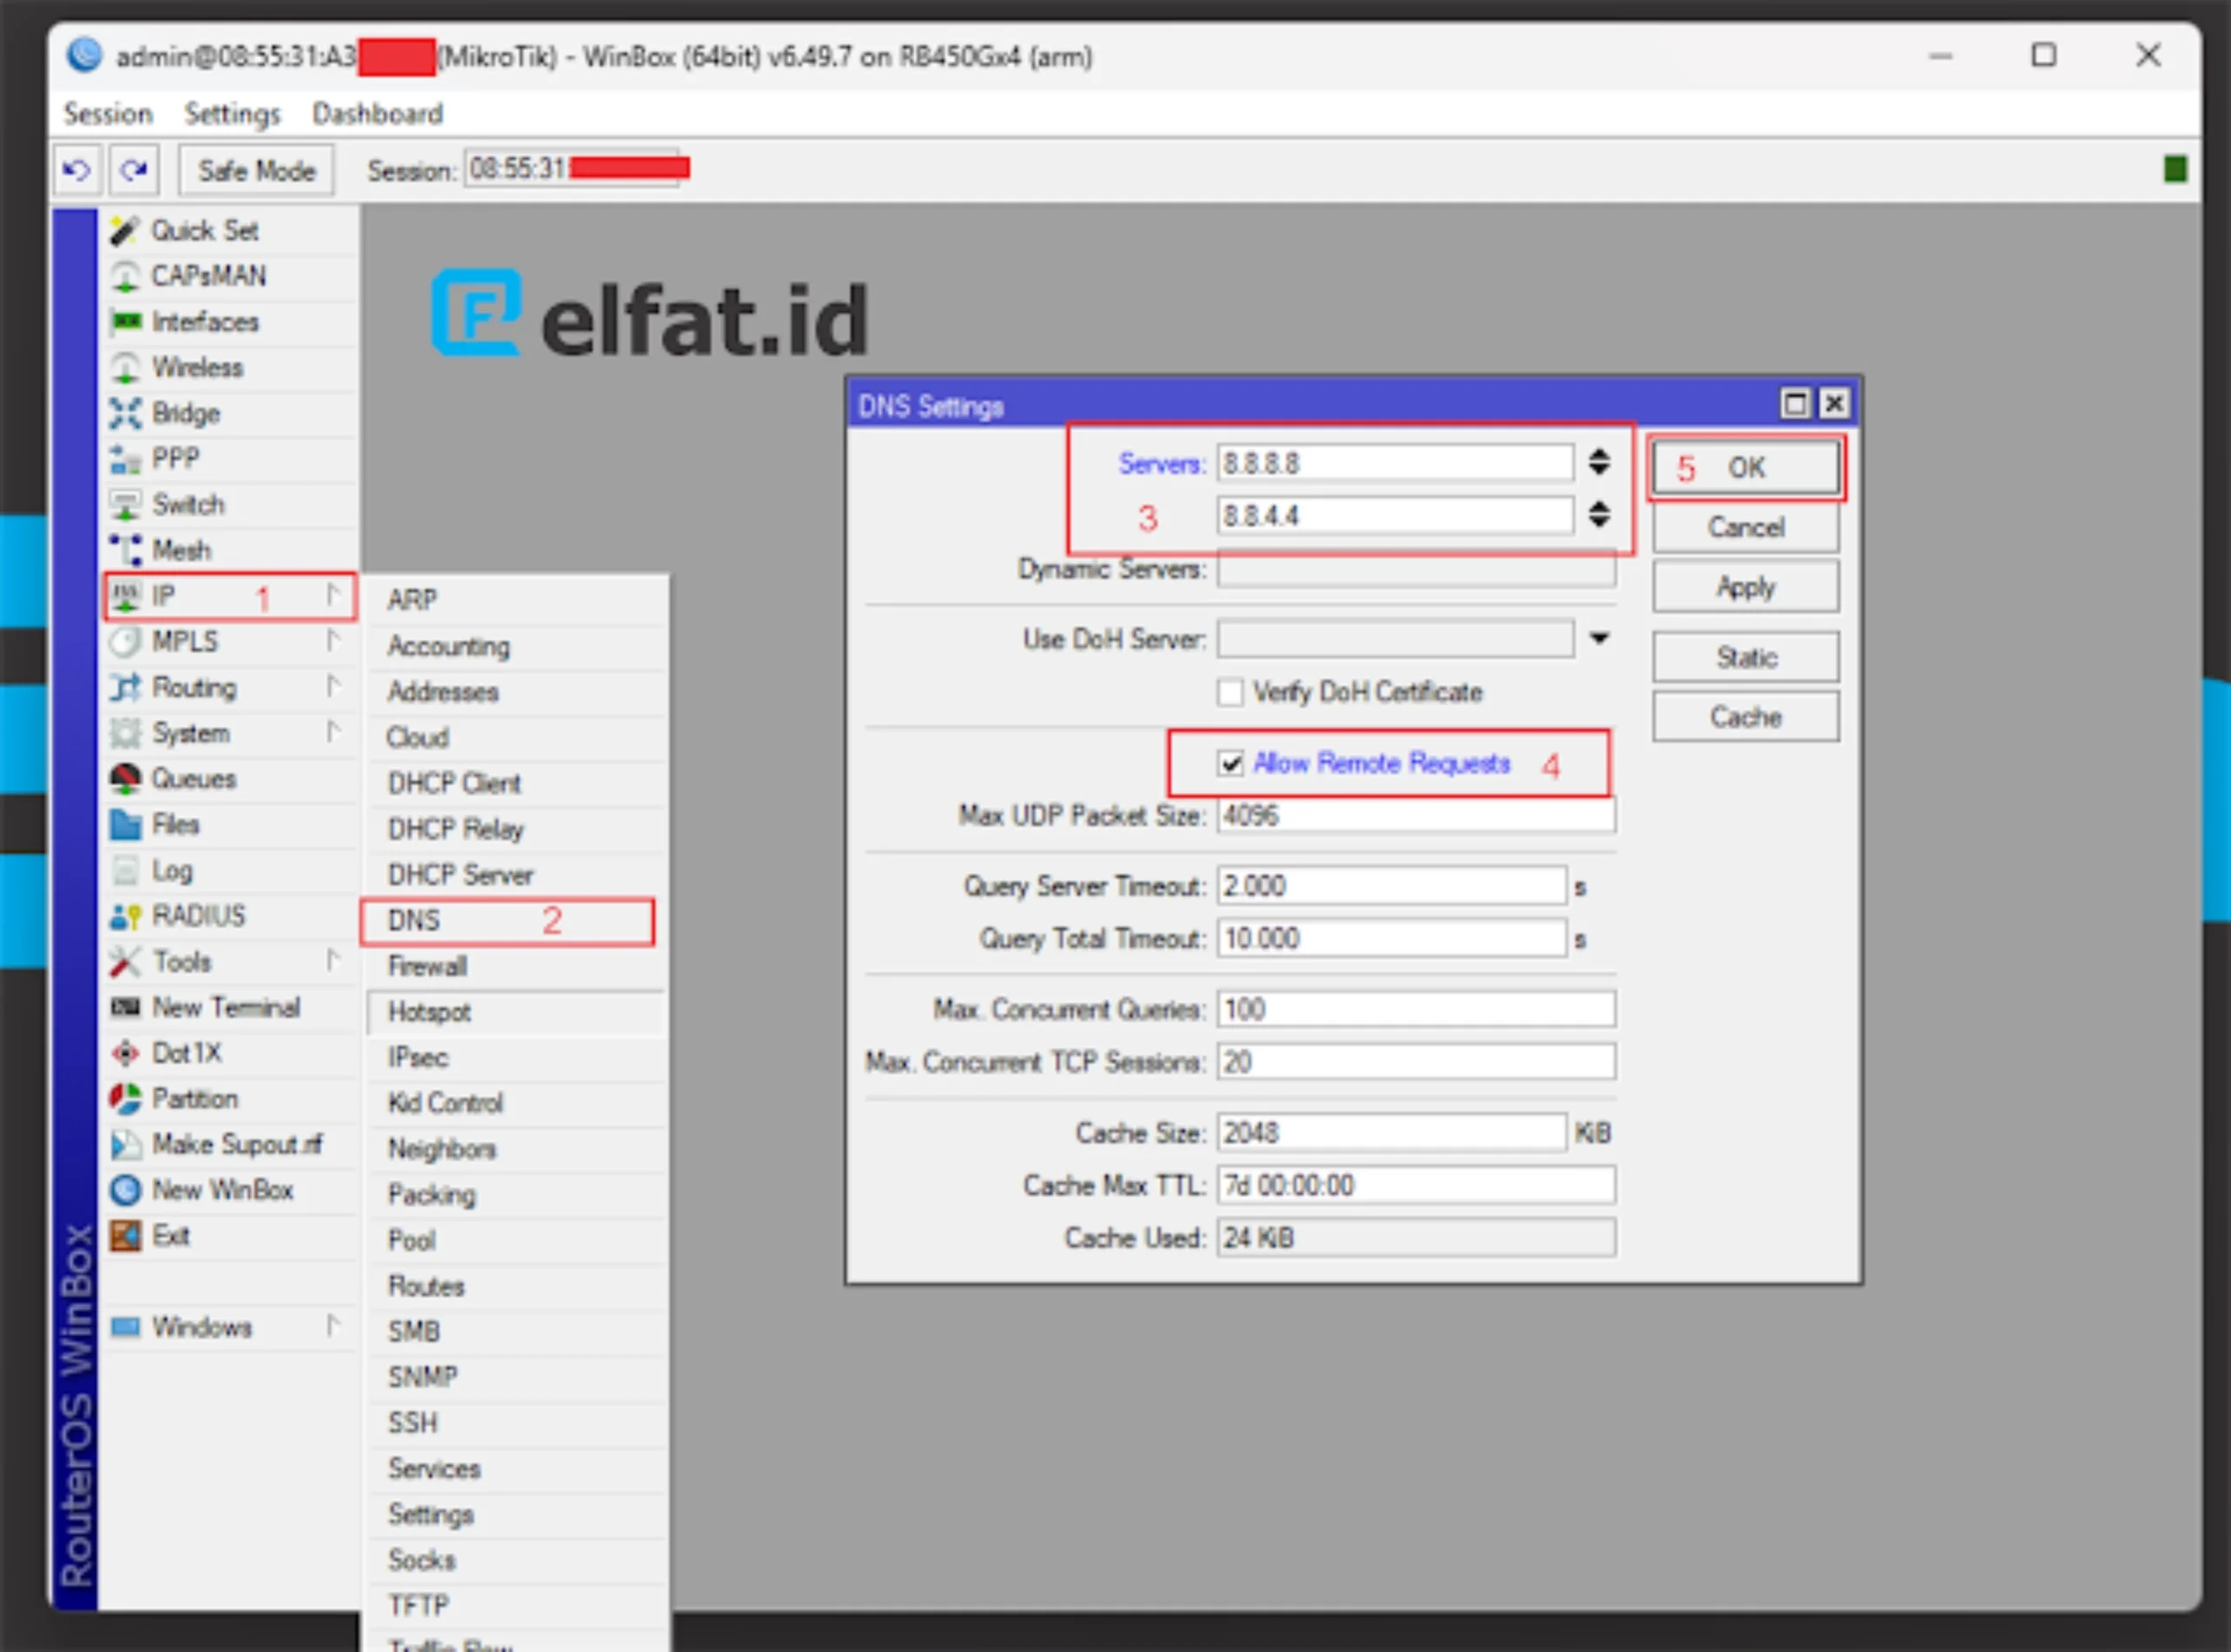Click the Max Concurrent Queries field
Screen dimensions: 2231x1652
(1415, 1010)
